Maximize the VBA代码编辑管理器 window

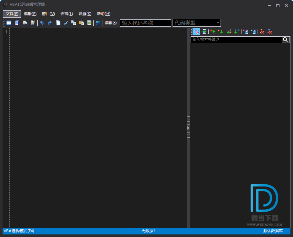(x=278, y=5)
